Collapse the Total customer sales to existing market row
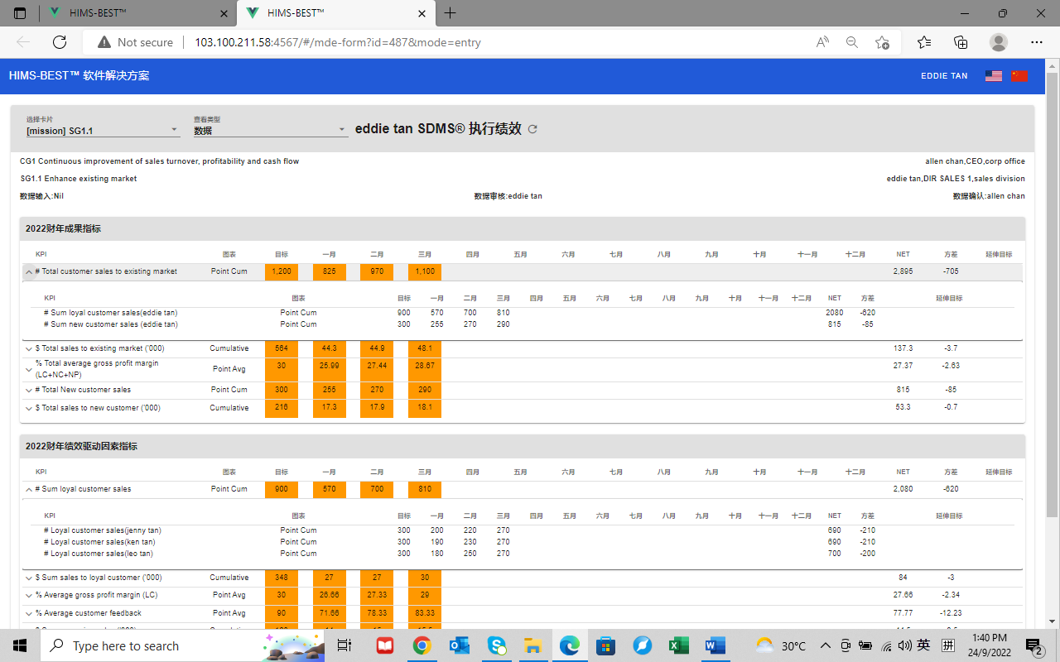The image size is (1060, 662). (28, 271)
